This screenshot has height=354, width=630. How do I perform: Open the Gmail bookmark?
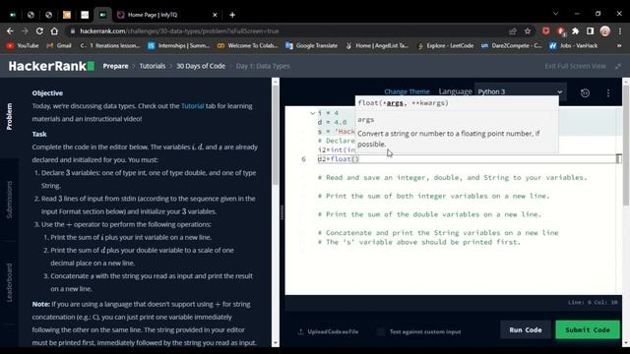(59, 46)
